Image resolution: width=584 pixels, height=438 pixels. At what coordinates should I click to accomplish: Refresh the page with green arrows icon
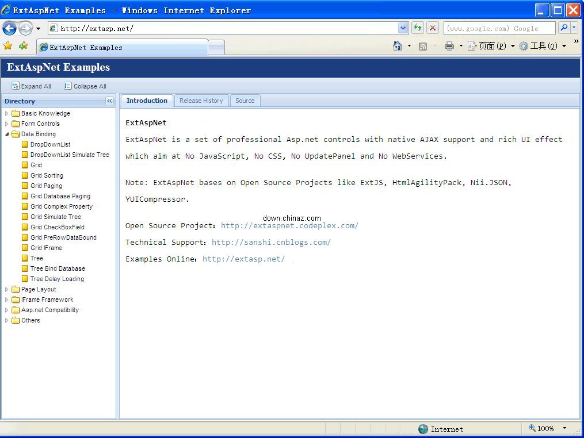(418, 28)
